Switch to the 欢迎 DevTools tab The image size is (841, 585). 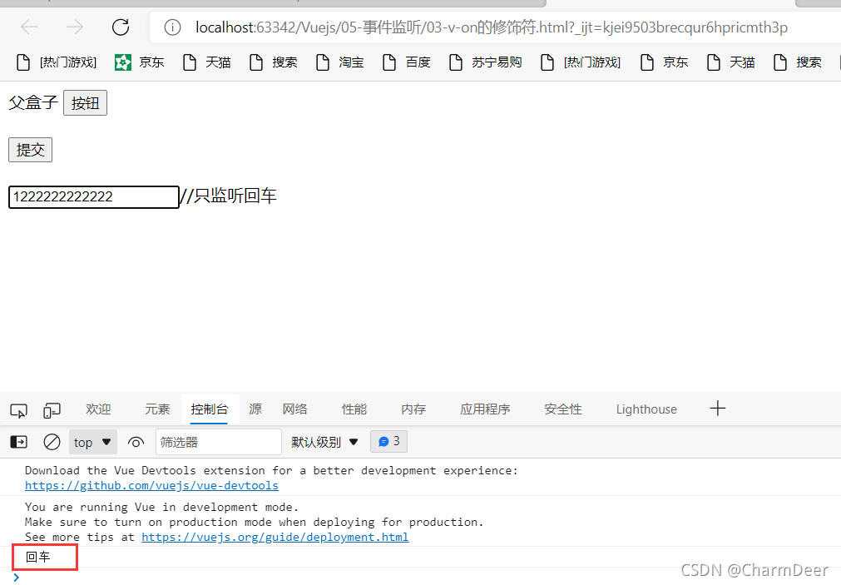coord(98,409)
